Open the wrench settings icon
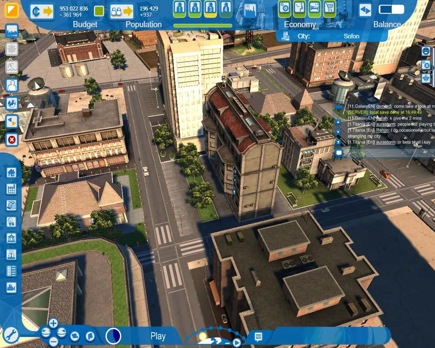The width and height of the screenshot is (435, 348). click(10, 335)
